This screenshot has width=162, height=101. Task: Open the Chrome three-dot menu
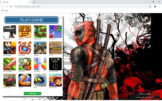point(159,7)
